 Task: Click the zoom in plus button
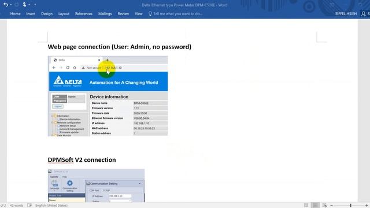[x=367, y=206]
